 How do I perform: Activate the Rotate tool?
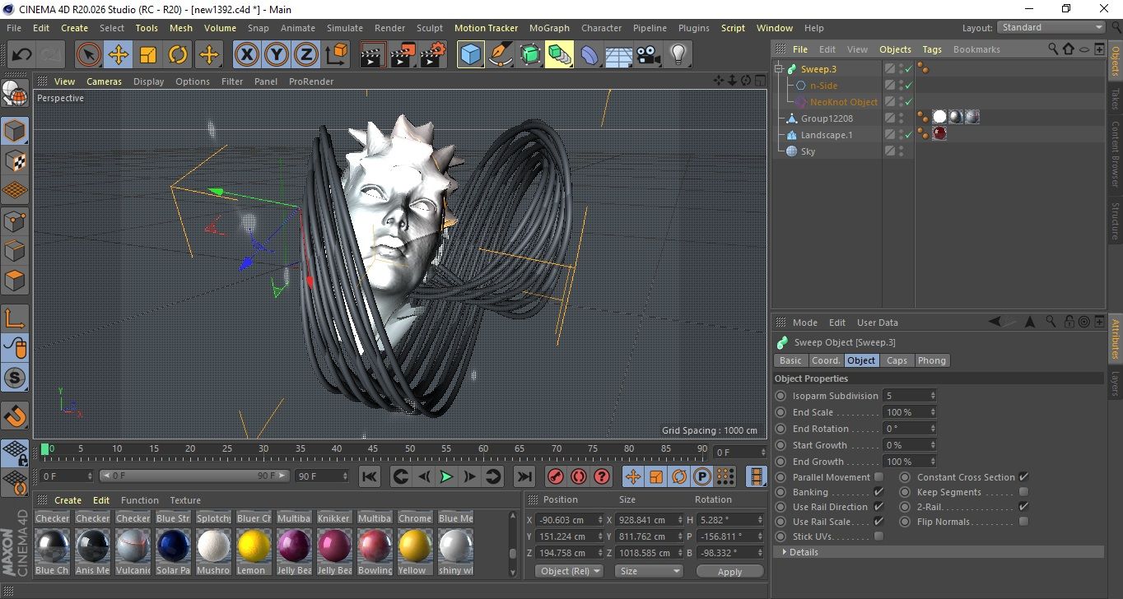178,55
